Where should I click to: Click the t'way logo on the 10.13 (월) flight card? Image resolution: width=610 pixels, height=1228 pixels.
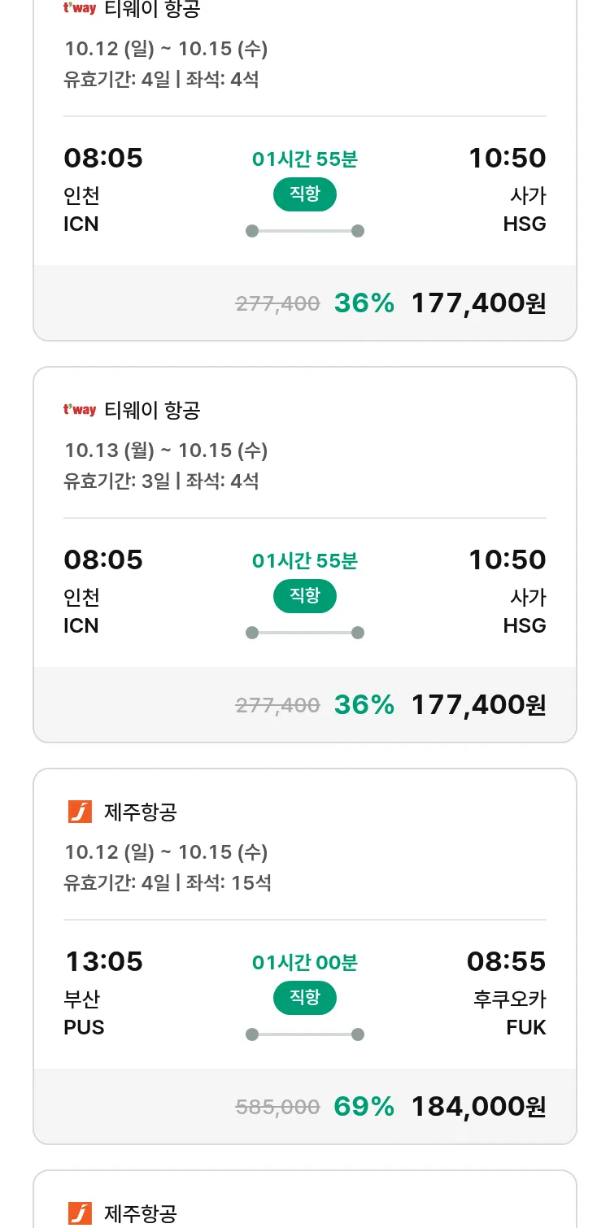(x=80, y=410)
